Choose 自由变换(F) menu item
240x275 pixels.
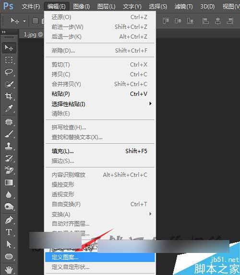pyautogui.click(x=100, y=204)
